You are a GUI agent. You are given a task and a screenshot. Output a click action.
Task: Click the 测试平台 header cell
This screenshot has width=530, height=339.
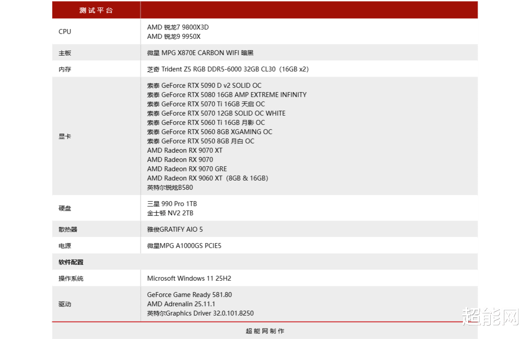coord(96,10)
